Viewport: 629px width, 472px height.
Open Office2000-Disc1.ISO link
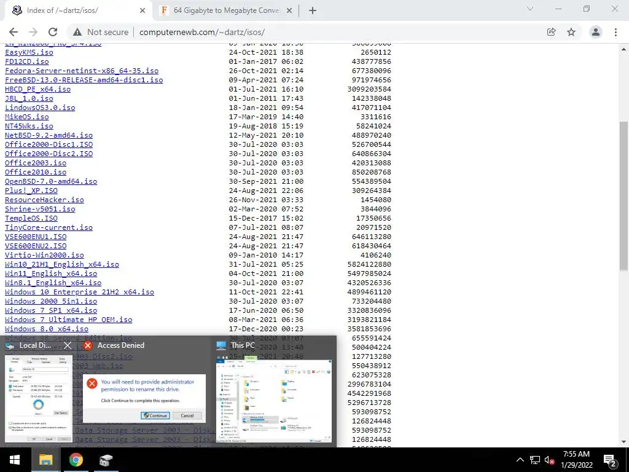(49, 144)
